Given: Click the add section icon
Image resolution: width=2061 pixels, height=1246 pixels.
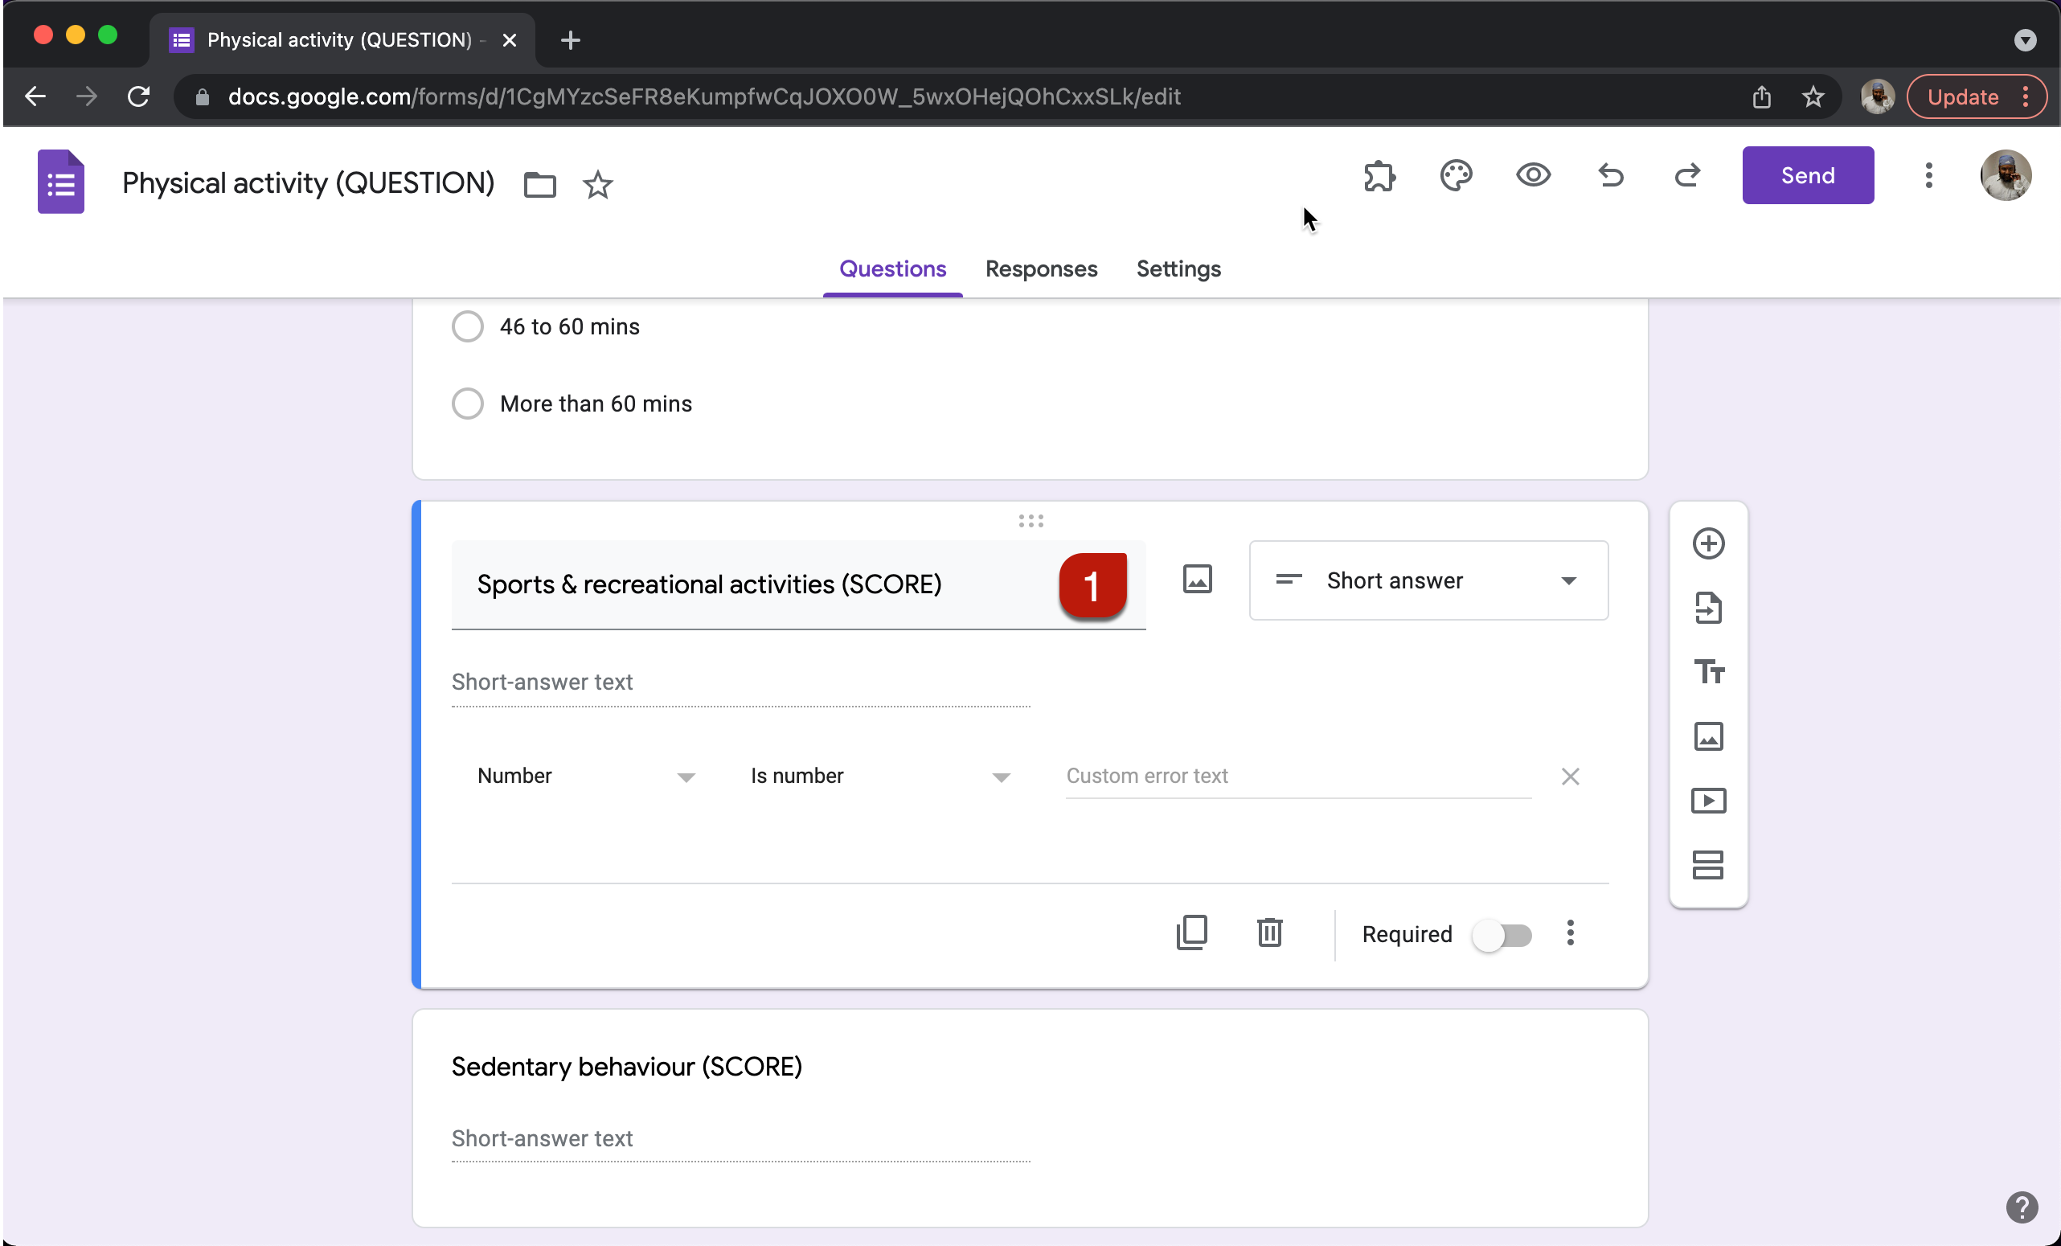Looking at the screenshot, I should [1707, 866].
